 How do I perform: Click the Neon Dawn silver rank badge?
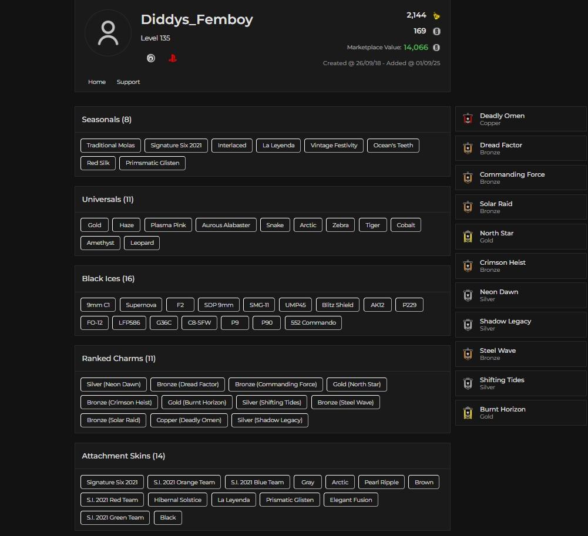468,295
